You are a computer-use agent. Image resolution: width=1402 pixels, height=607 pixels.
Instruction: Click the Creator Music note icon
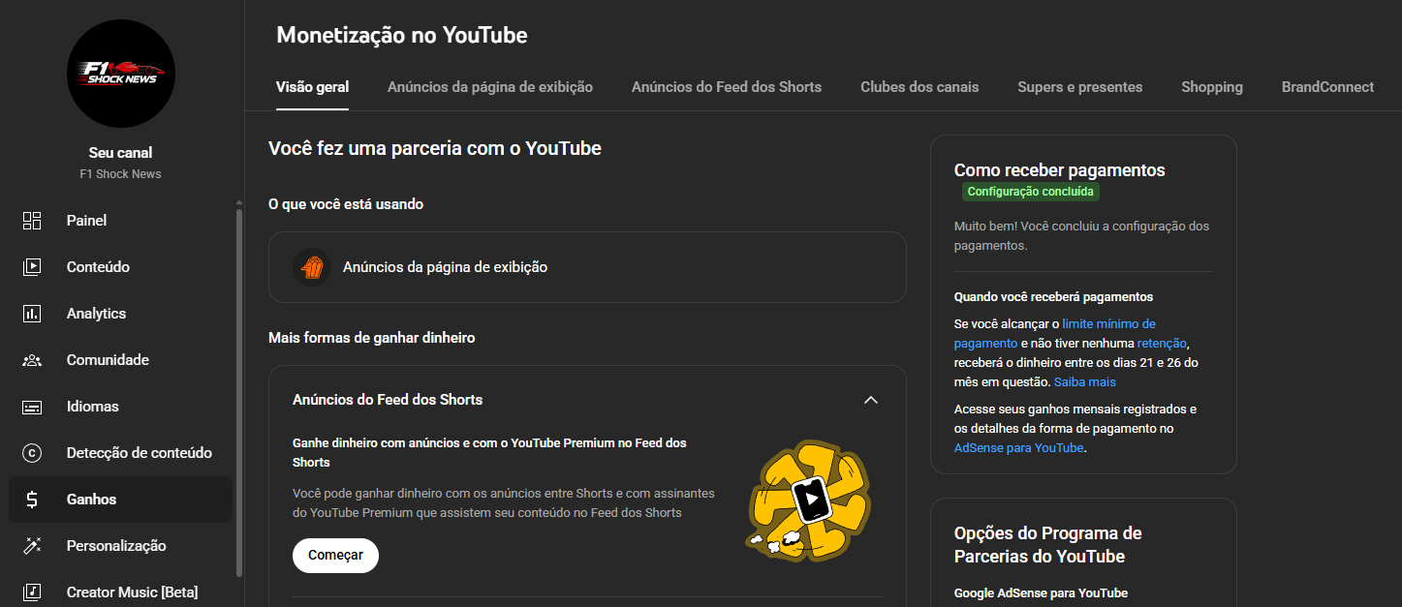click(32, 592)
